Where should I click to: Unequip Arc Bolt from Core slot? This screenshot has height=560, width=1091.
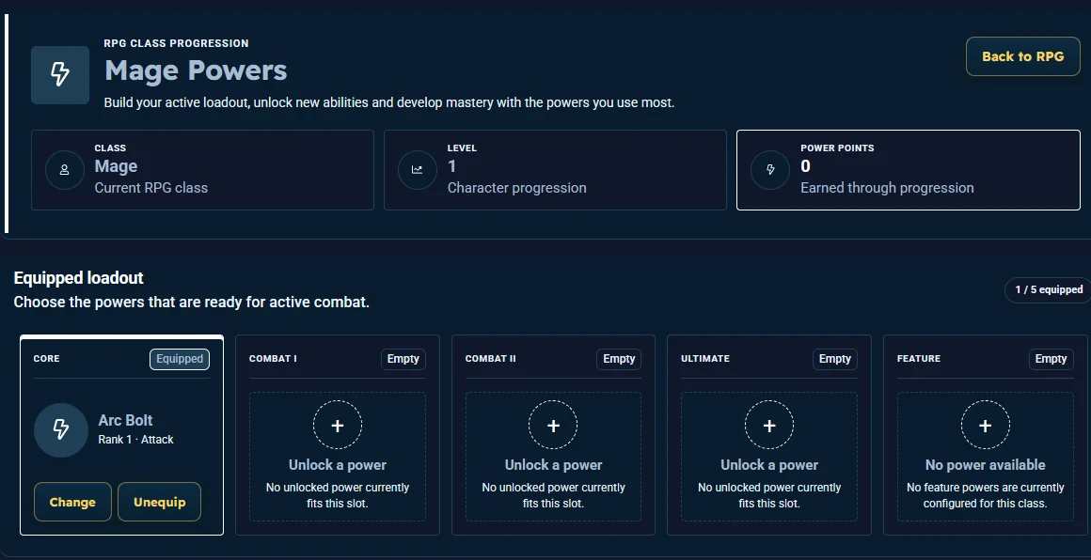point(159,502)
